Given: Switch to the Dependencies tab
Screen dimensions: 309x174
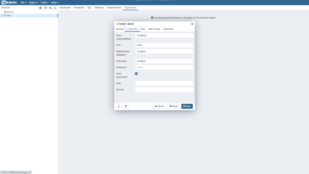Looking at the screenshot, I should click(114, 8).
